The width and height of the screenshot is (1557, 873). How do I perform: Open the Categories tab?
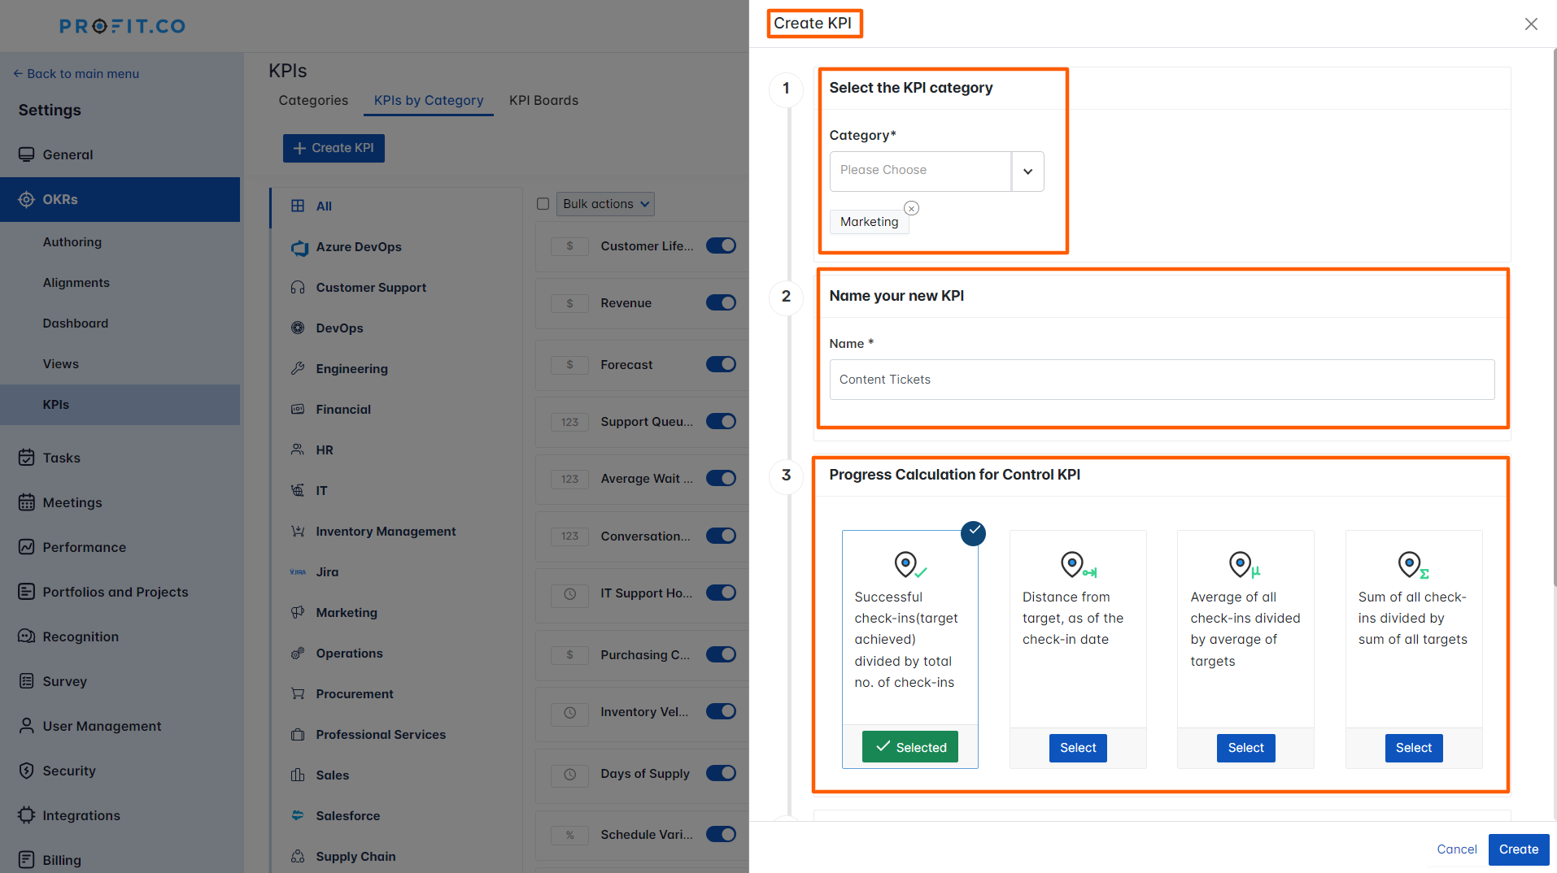[x=313, y=100]
